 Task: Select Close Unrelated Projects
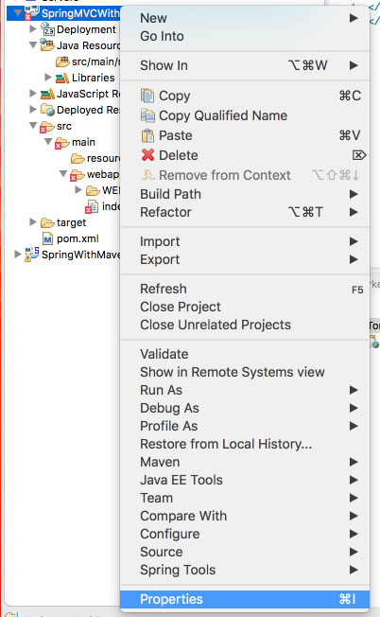tap(245, 325)
